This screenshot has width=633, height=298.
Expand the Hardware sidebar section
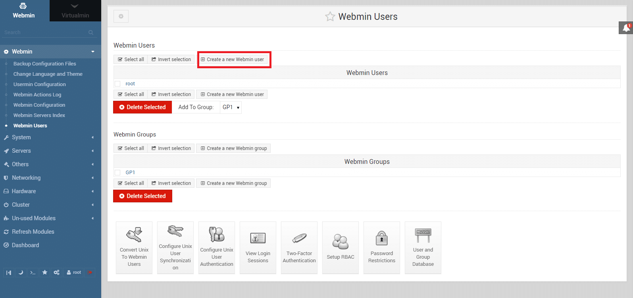point(50,191)
